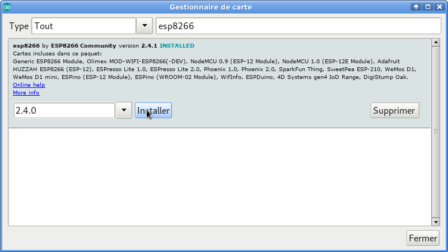Click the roll-up arrow window button
Screen dimensions: 448x252
tap(416, 7)
